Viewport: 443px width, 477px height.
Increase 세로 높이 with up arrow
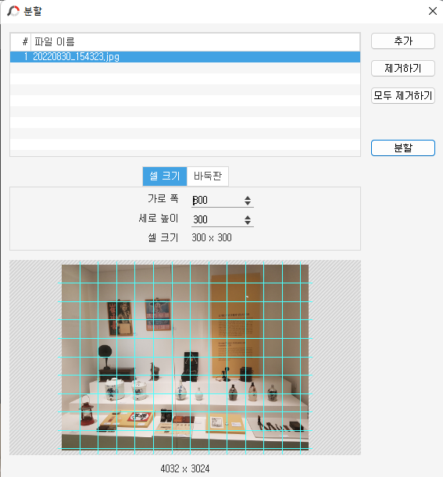[x=248, y=217]
